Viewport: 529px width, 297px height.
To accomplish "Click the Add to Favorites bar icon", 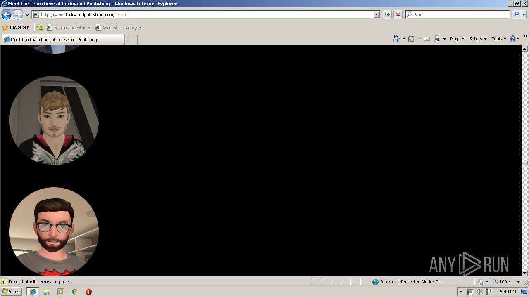I will tap(40, 28).
